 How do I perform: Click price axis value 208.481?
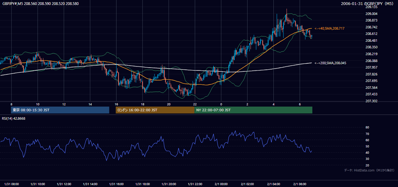(x=371, y=41)
